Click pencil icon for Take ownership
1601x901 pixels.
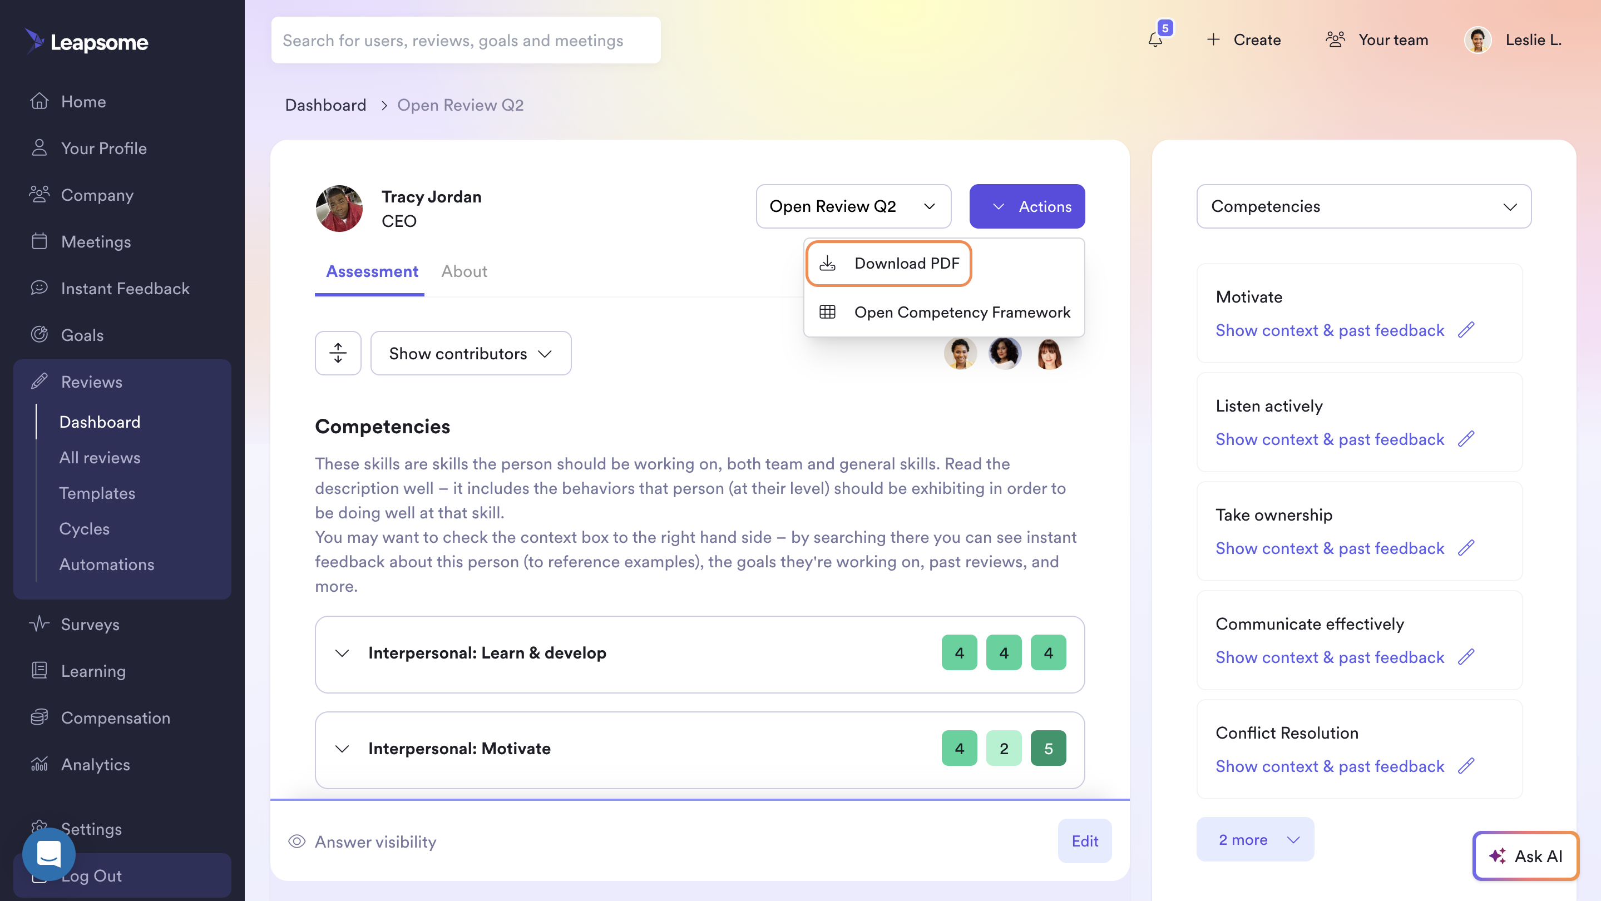1466,547
